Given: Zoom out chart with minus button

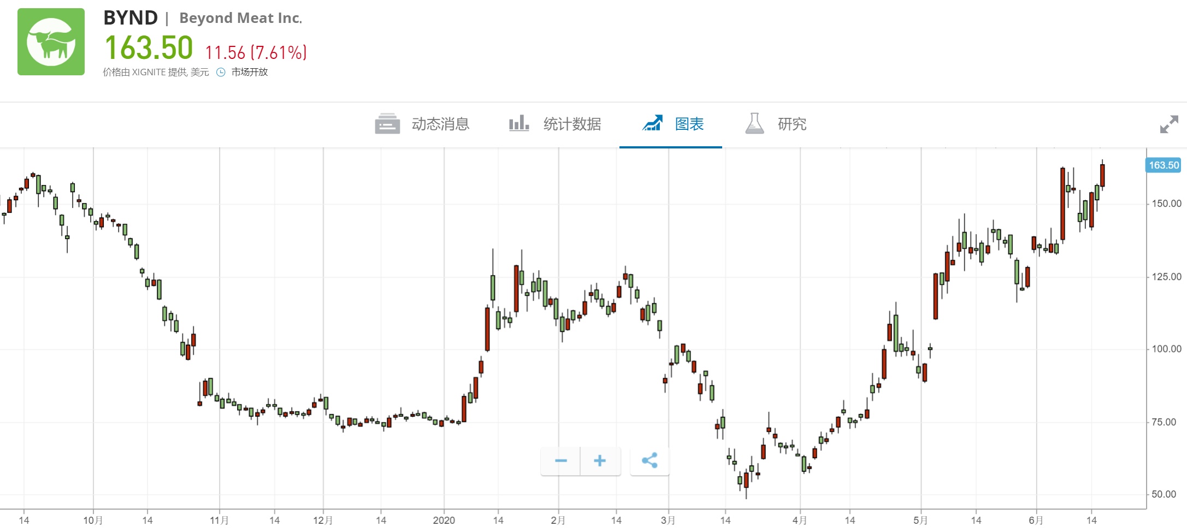Looking at the screenshot, I should 560,461.
